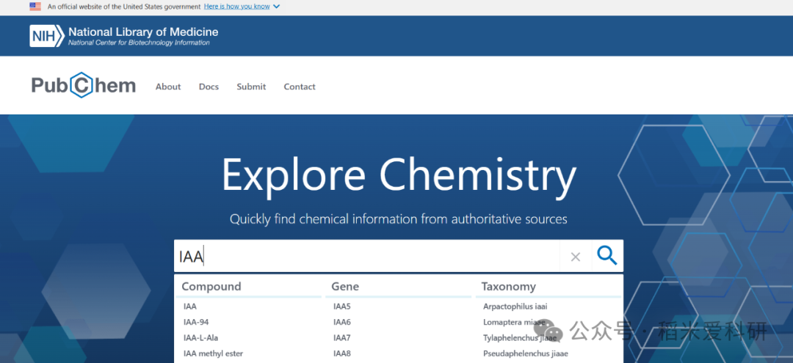Click inside the IAA search input field

tap(367, 257)
